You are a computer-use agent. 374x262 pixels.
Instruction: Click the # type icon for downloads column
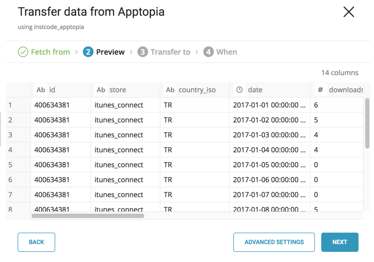point(320,90)
